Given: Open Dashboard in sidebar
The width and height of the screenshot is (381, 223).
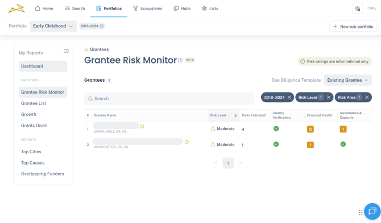Looking at the screenshot, I should [x=43, y=66].
